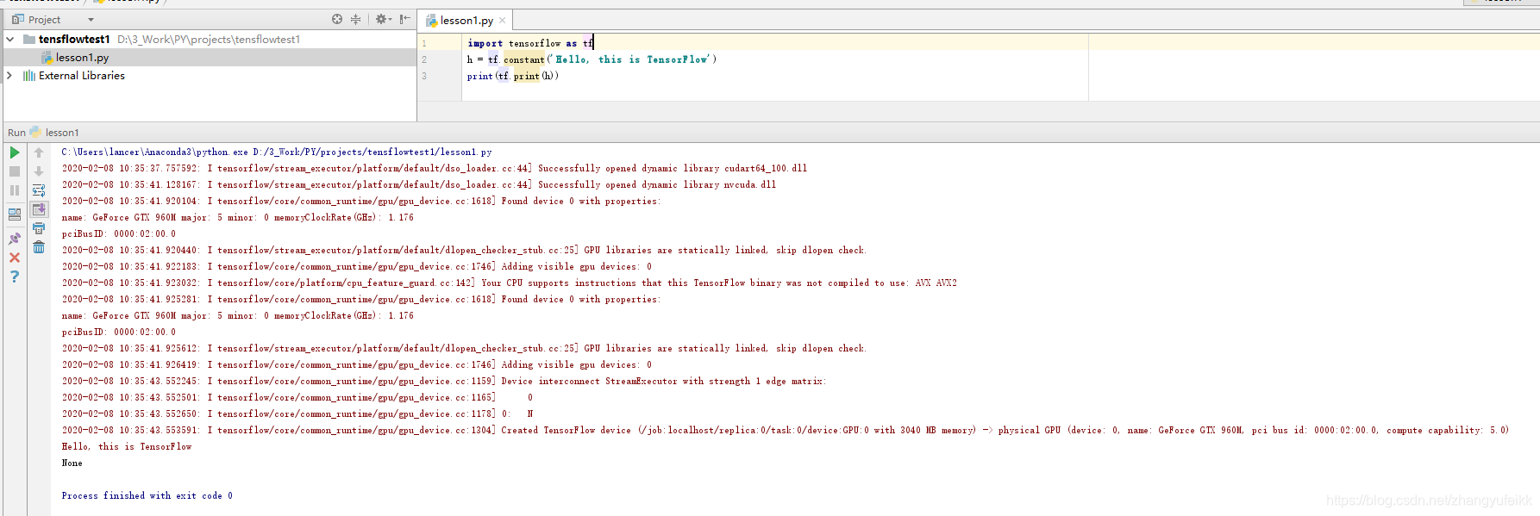This screenshot has width=1540, height=516.
Task: Open the Project view dropdown
Action: [x=91, y=20]
